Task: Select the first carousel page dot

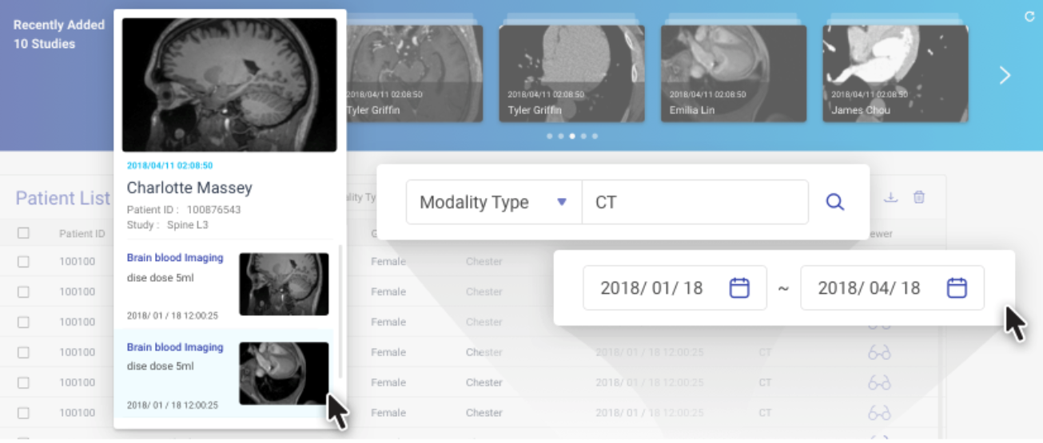Action: [549, 136]
